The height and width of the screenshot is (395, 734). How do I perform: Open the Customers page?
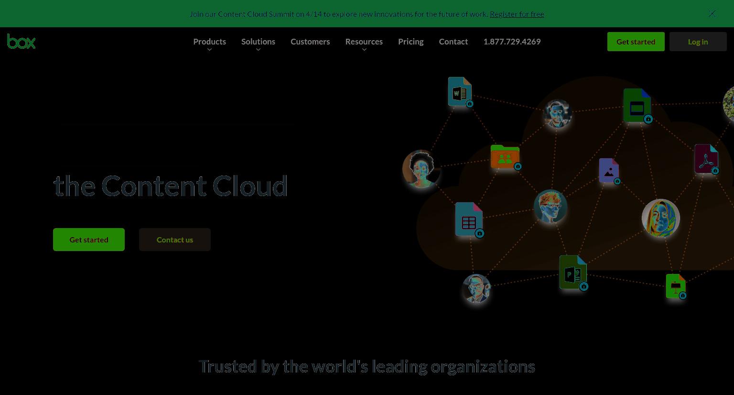310,42
